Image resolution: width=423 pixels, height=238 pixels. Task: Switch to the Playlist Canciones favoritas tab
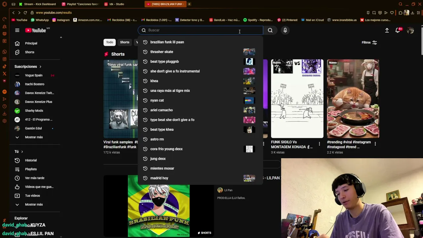coord(80,4)
